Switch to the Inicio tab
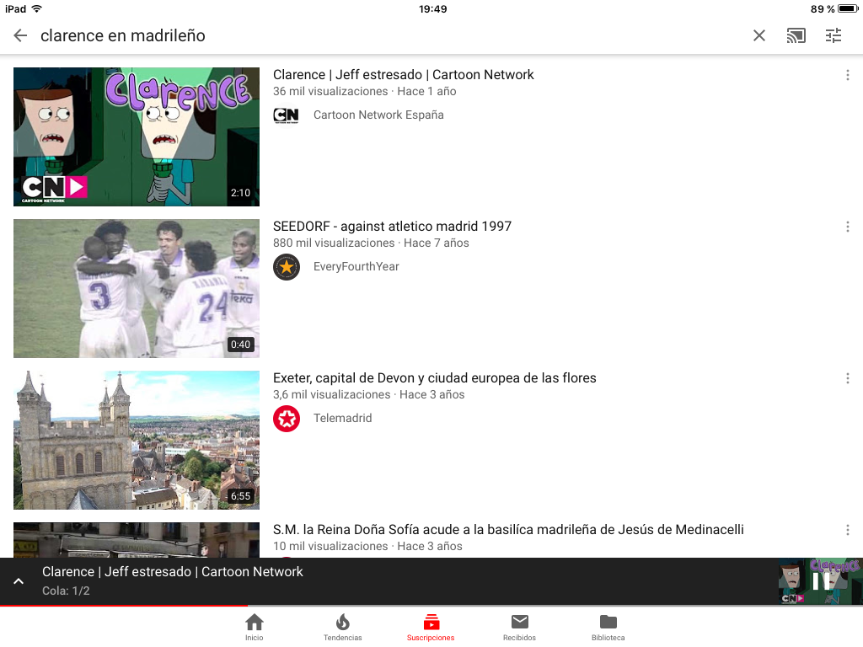Screen dimensions: 863x647 coord(254,627)
